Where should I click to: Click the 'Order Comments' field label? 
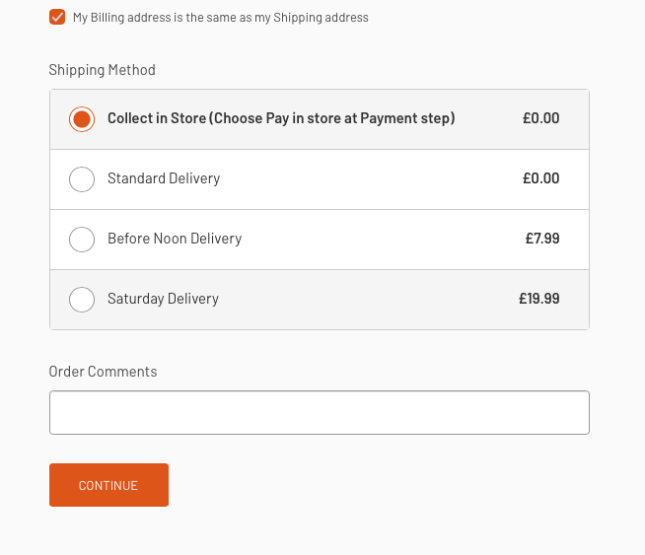pyautogui.click(x=103, y=372)
